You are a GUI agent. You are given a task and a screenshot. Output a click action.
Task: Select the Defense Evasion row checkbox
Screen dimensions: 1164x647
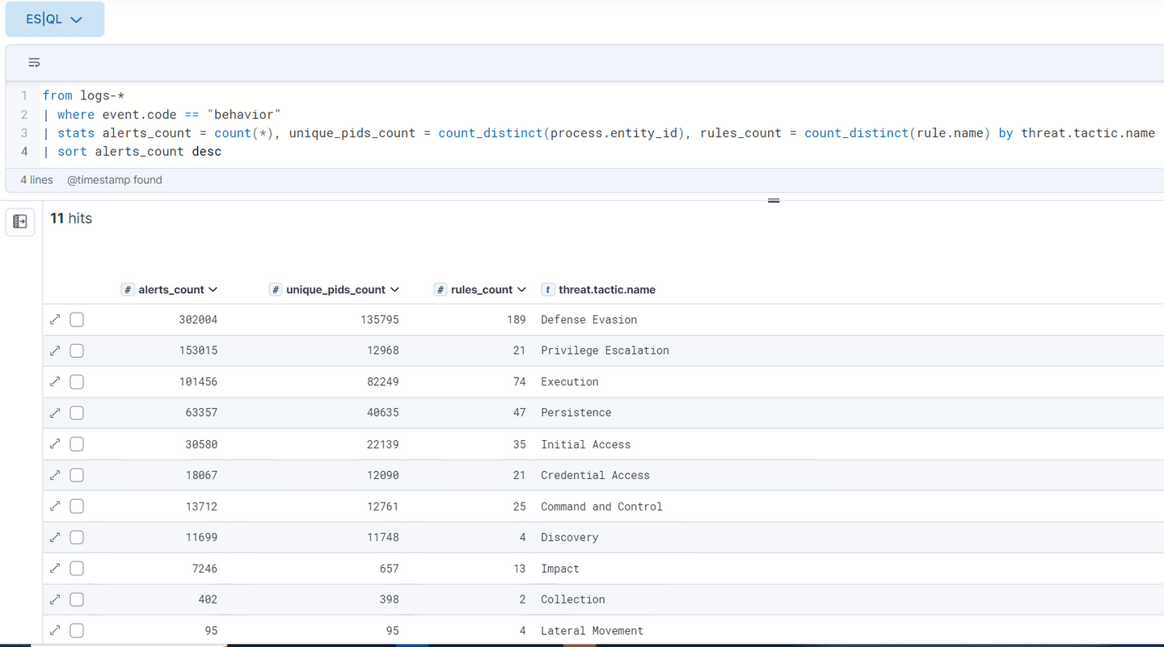(76, 319)
